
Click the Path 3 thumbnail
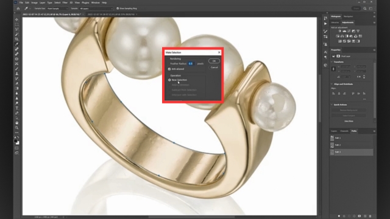332,152
